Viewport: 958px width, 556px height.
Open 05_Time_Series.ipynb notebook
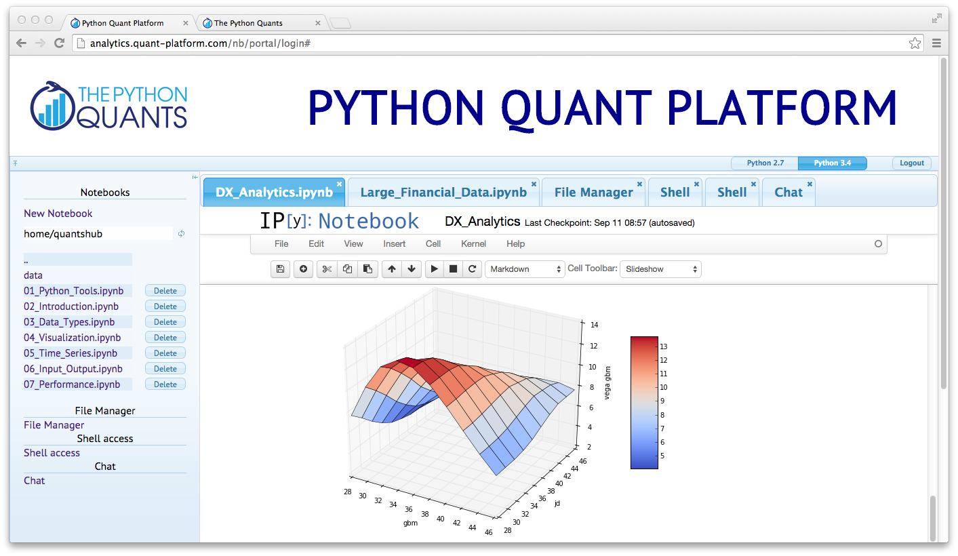pos(71,353)
